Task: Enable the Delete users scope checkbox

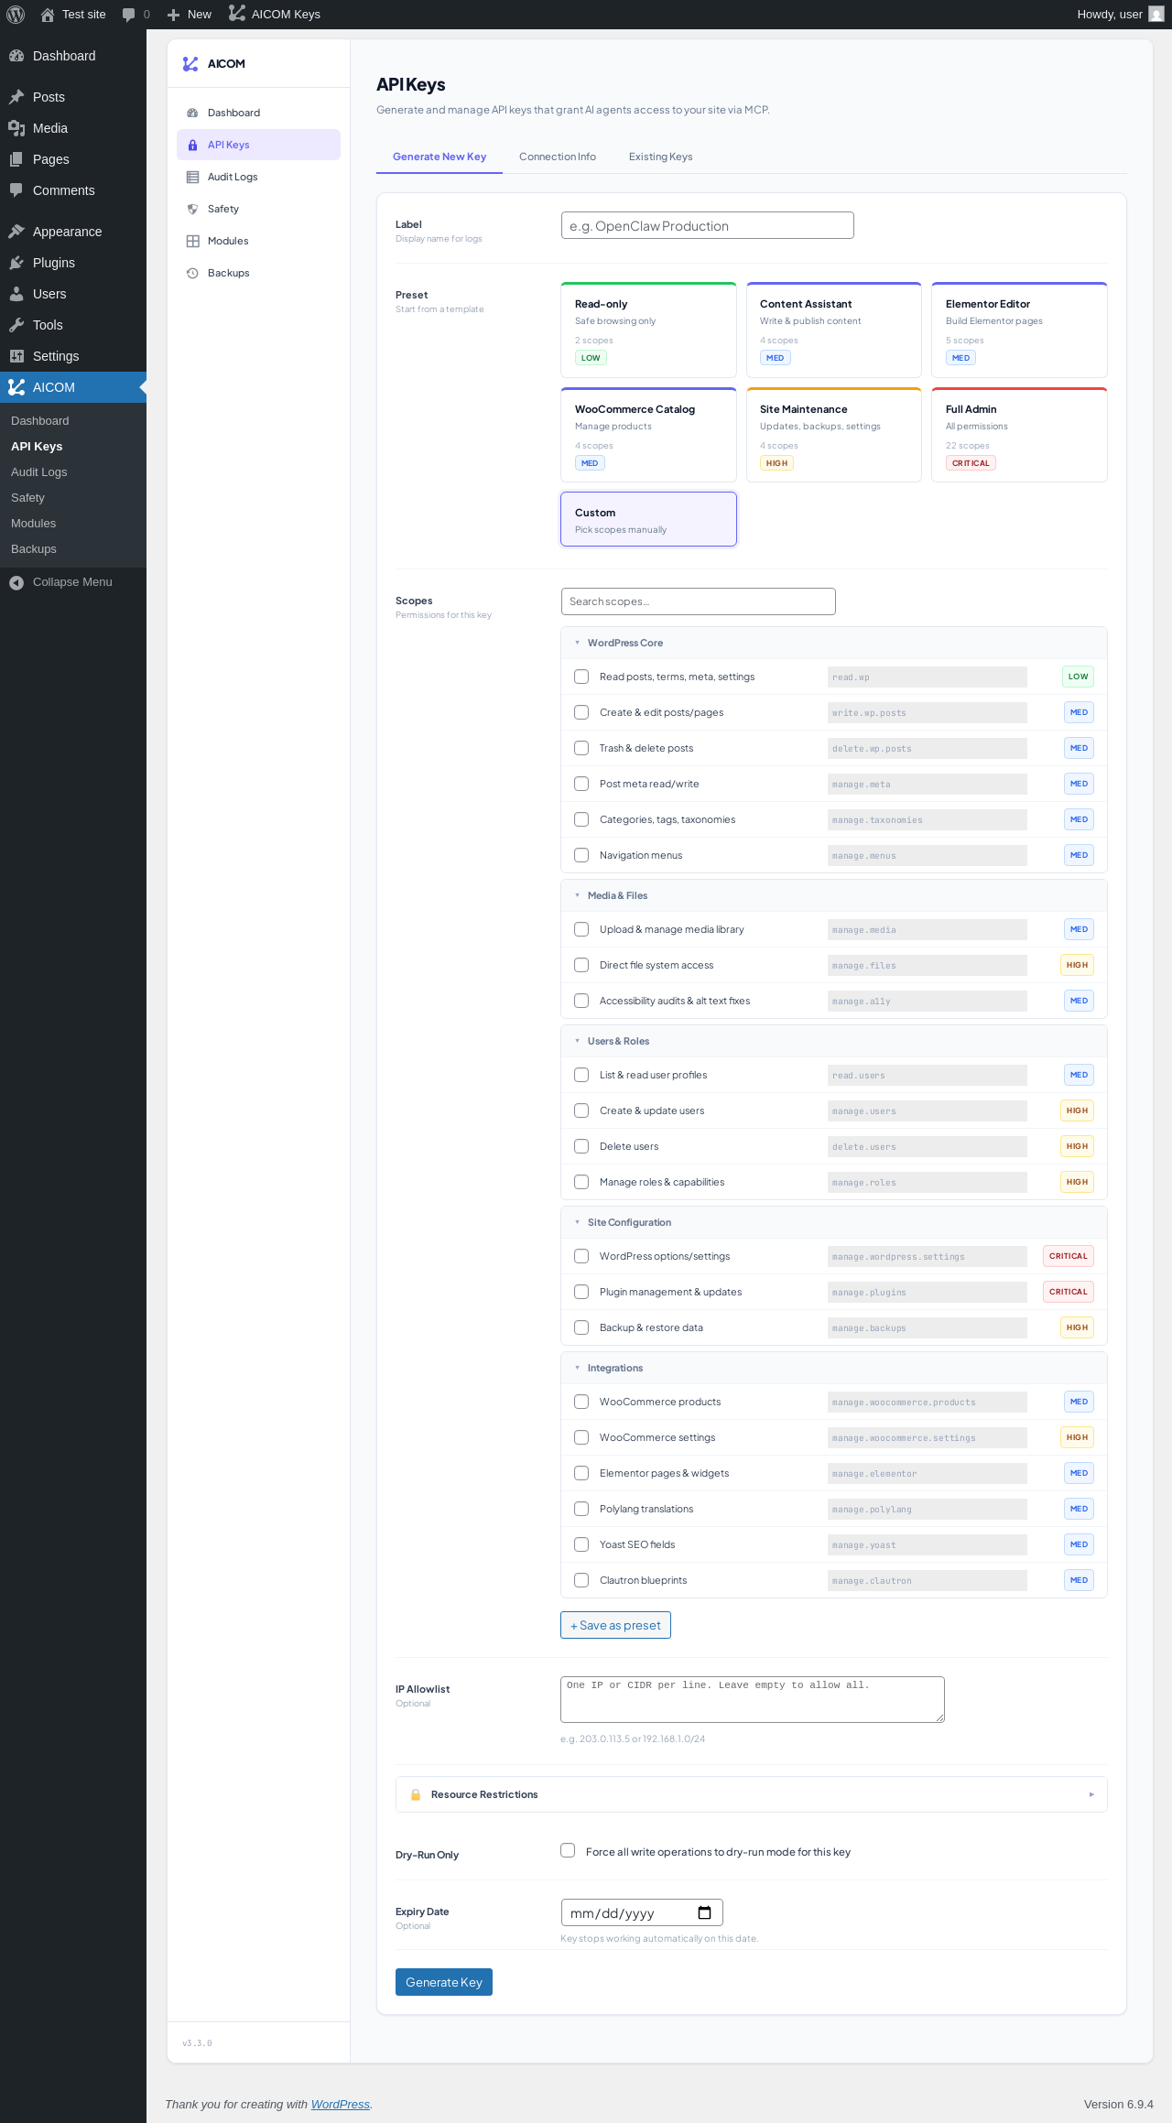Action: 581,1146
